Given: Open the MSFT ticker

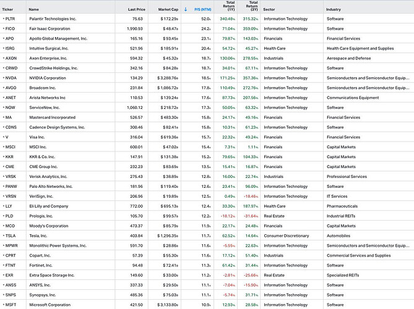Looking at the screenshot, I should point(11,305).
